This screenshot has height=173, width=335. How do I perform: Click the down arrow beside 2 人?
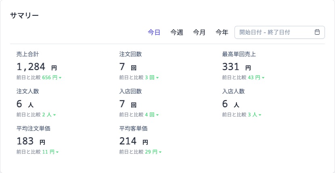(x=54, y=115)
